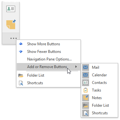Select Tasks label in the submenu

pyautogui.click(x=96, y=90)
